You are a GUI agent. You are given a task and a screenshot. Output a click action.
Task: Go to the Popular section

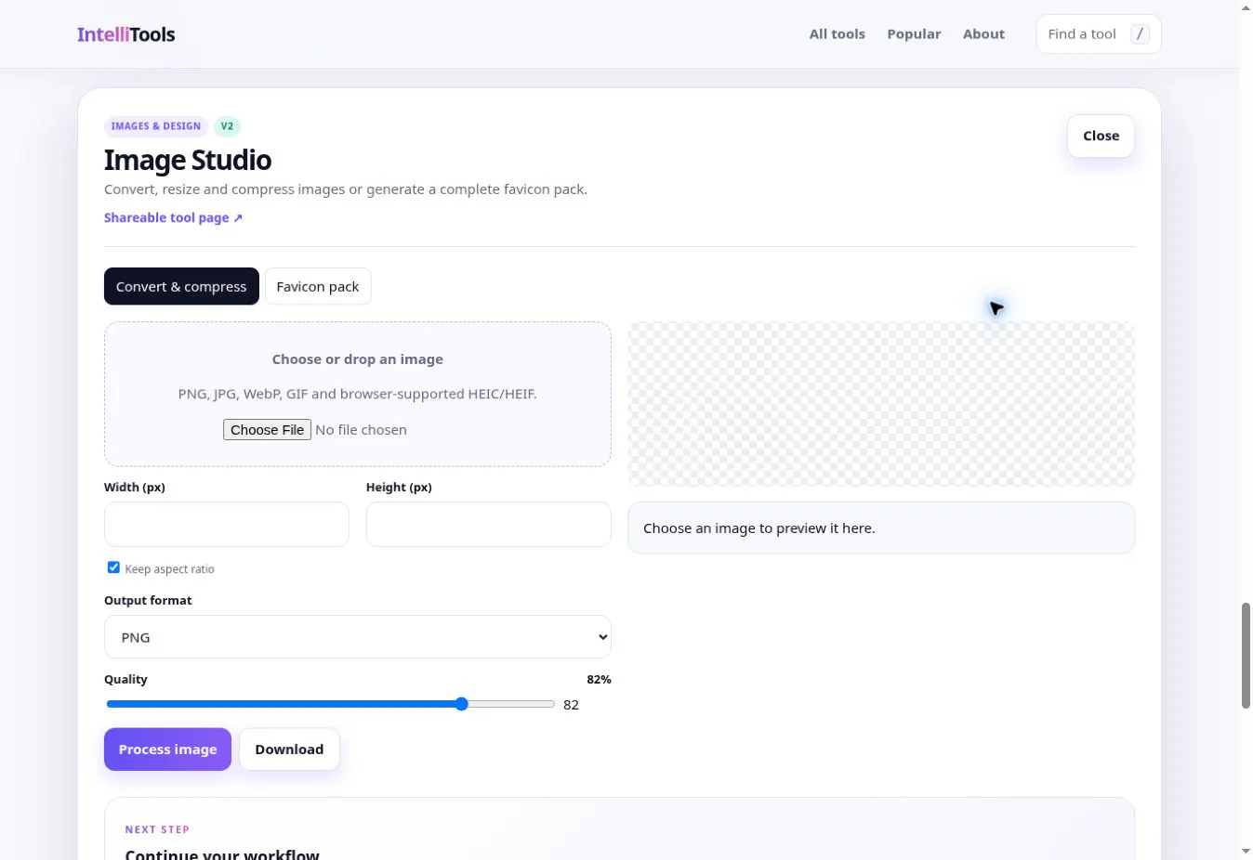click(x=914, y=34)
